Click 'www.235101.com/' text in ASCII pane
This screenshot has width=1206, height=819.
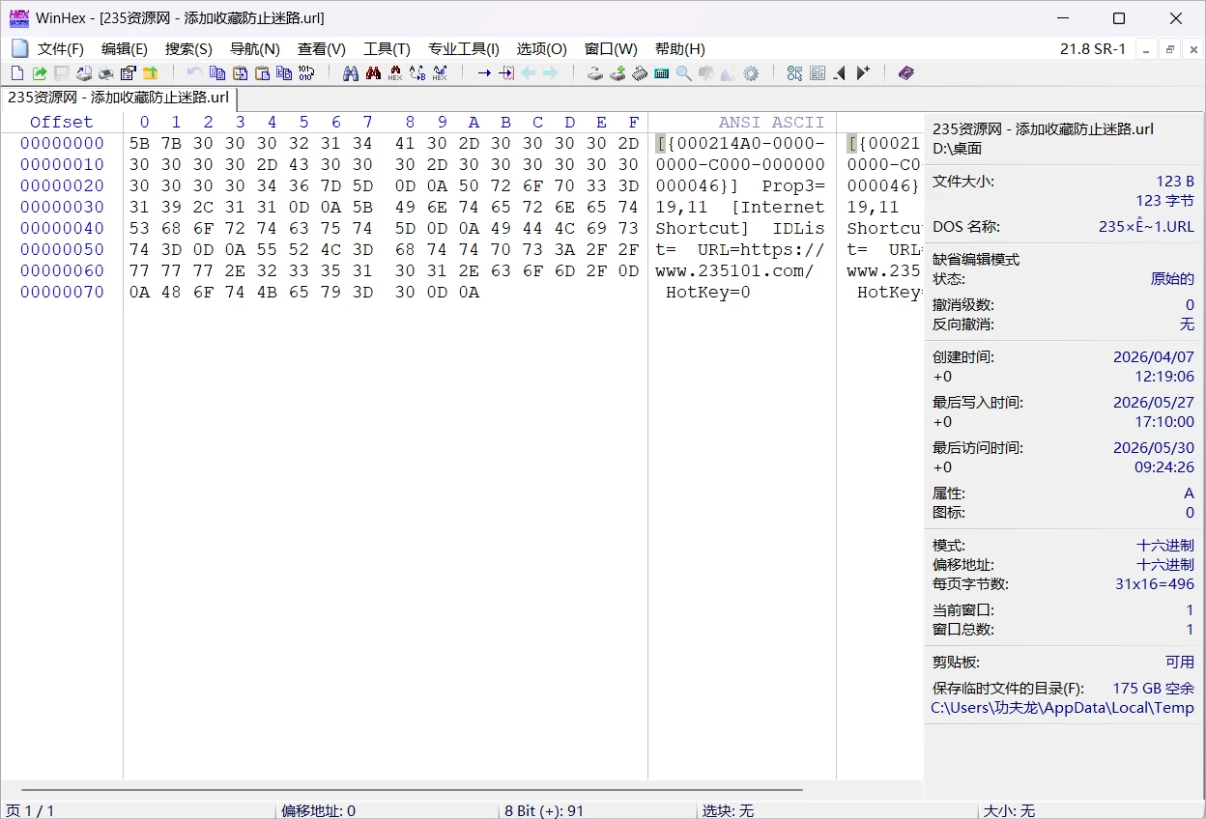click(x=734, y=270)
